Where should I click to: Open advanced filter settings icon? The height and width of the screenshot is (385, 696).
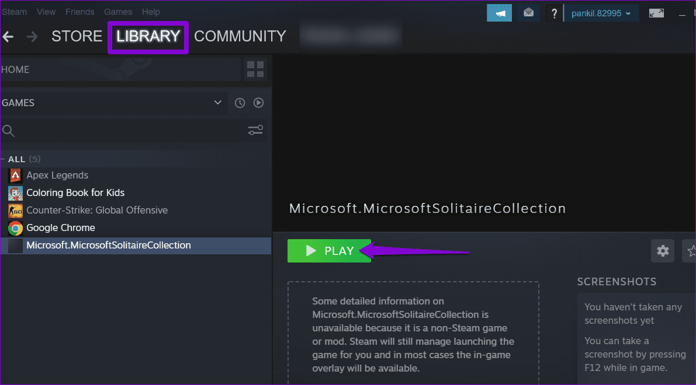coord(255,130)
